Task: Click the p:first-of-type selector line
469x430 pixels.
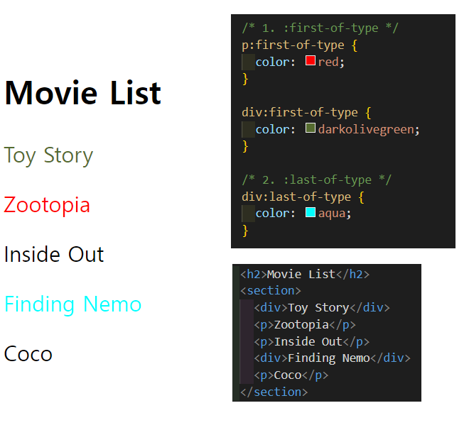Action: (299, 45)
